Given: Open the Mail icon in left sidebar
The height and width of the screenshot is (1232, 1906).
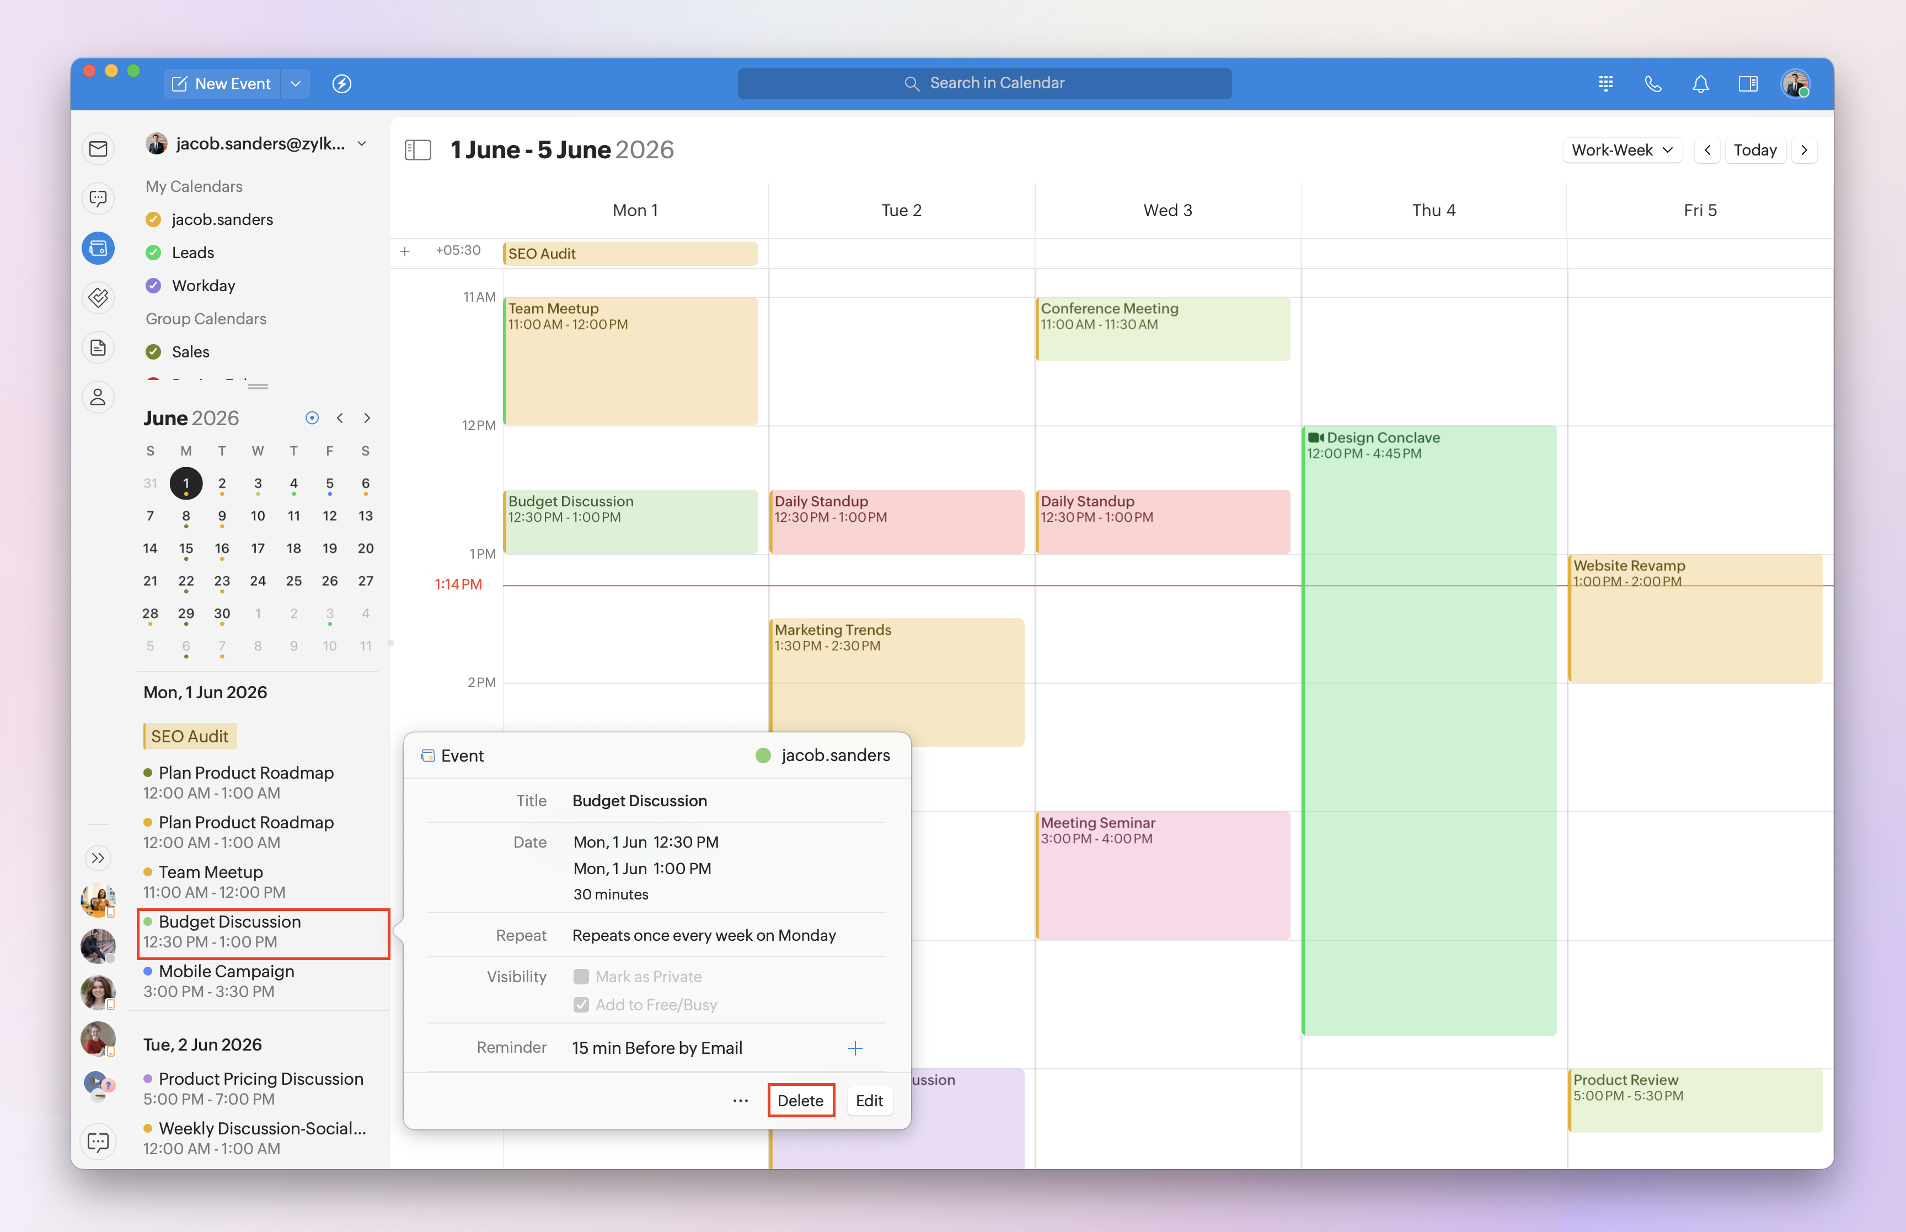Looking at the screenshot, I should [x=98, y=149].
